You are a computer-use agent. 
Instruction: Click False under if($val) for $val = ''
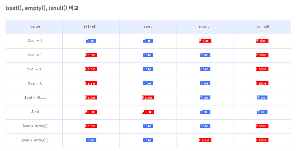pos(91,55)
